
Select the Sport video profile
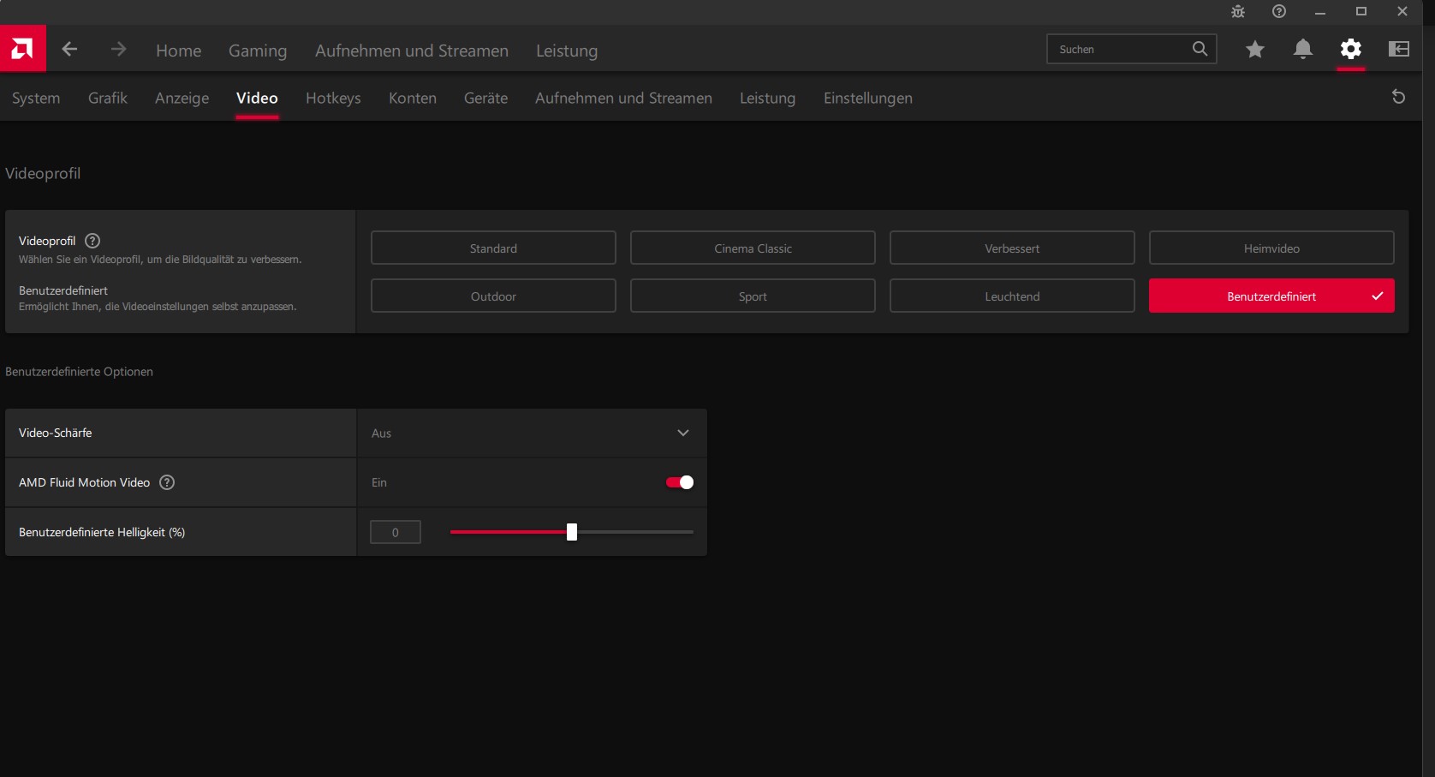(x=753, y=296)
